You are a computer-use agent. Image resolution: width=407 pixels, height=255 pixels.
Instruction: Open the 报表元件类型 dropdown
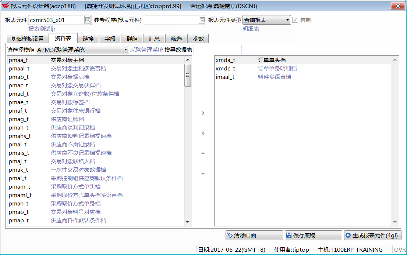266,20
